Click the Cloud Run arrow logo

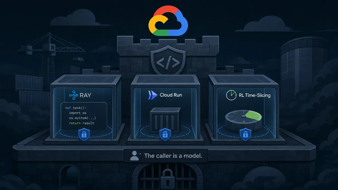click(x=153, y=95)
